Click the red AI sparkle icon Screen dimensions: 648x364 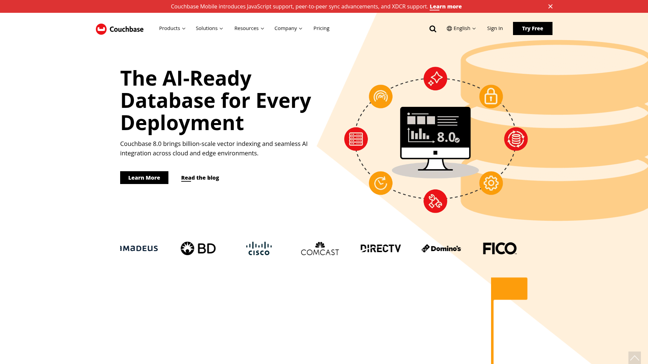tap(435, 78)
